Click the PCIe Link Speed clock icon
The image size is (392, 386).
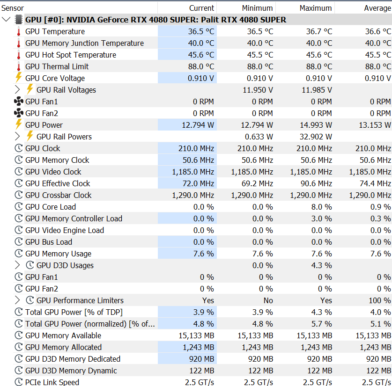[x=19, y=382]
